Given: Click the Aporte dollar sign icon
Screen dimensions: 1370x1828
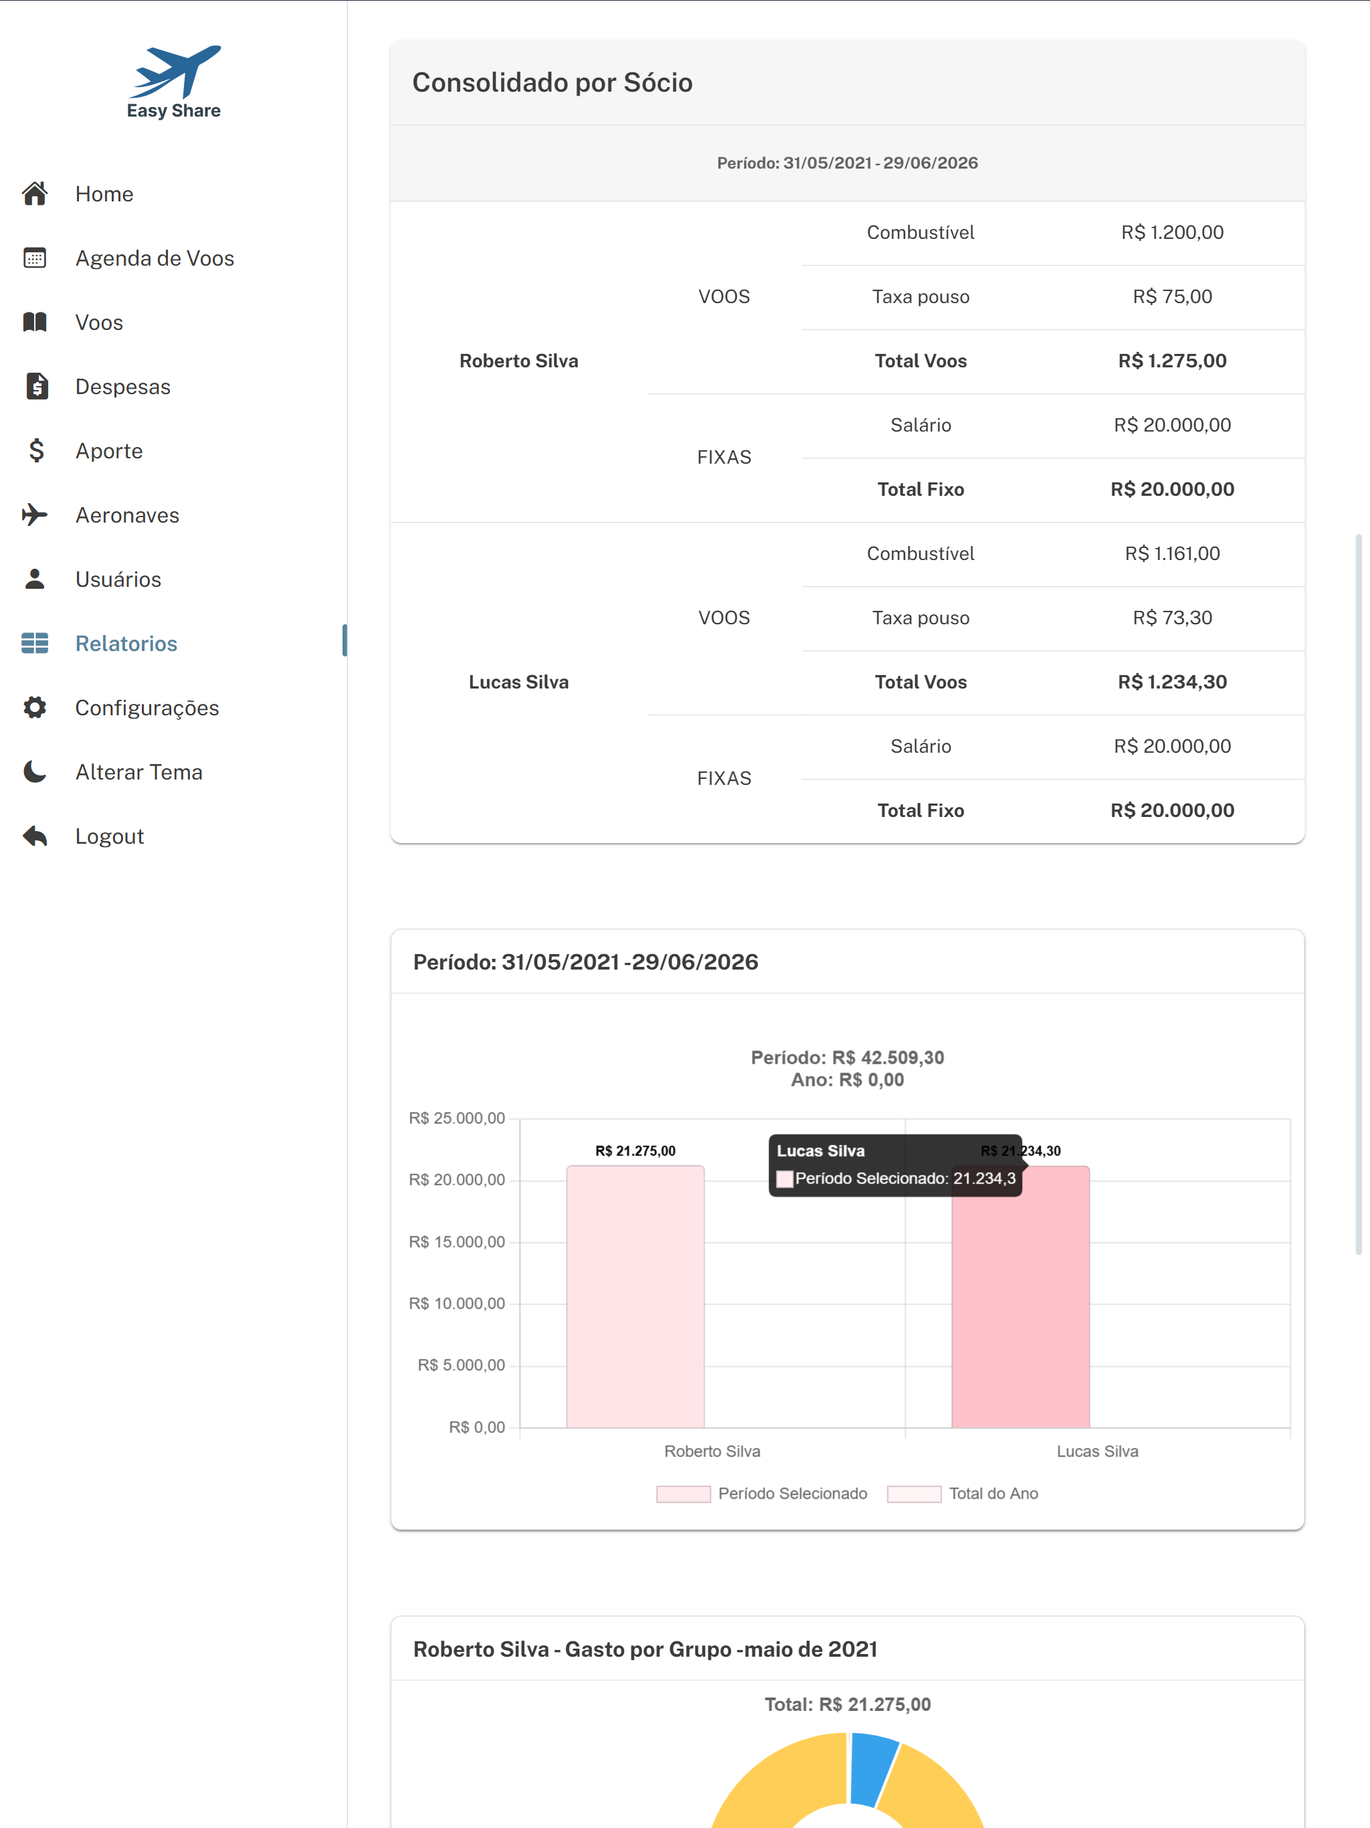Looking at the screenshot, I should click(x=35, y=450).
